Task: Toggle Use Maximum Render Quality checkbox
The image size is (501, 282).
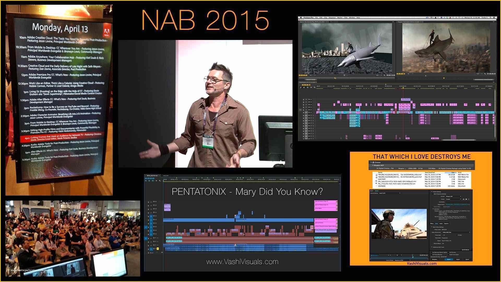Action: pyautogui.click(x=431, y=252)
